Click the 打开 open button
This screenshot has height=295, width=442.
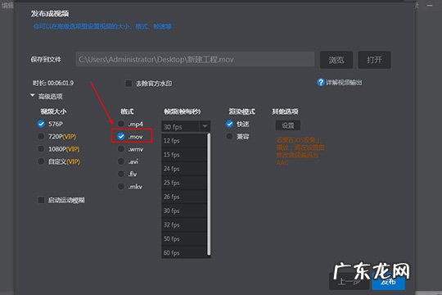pyautogui.click(x=374, y=60)
